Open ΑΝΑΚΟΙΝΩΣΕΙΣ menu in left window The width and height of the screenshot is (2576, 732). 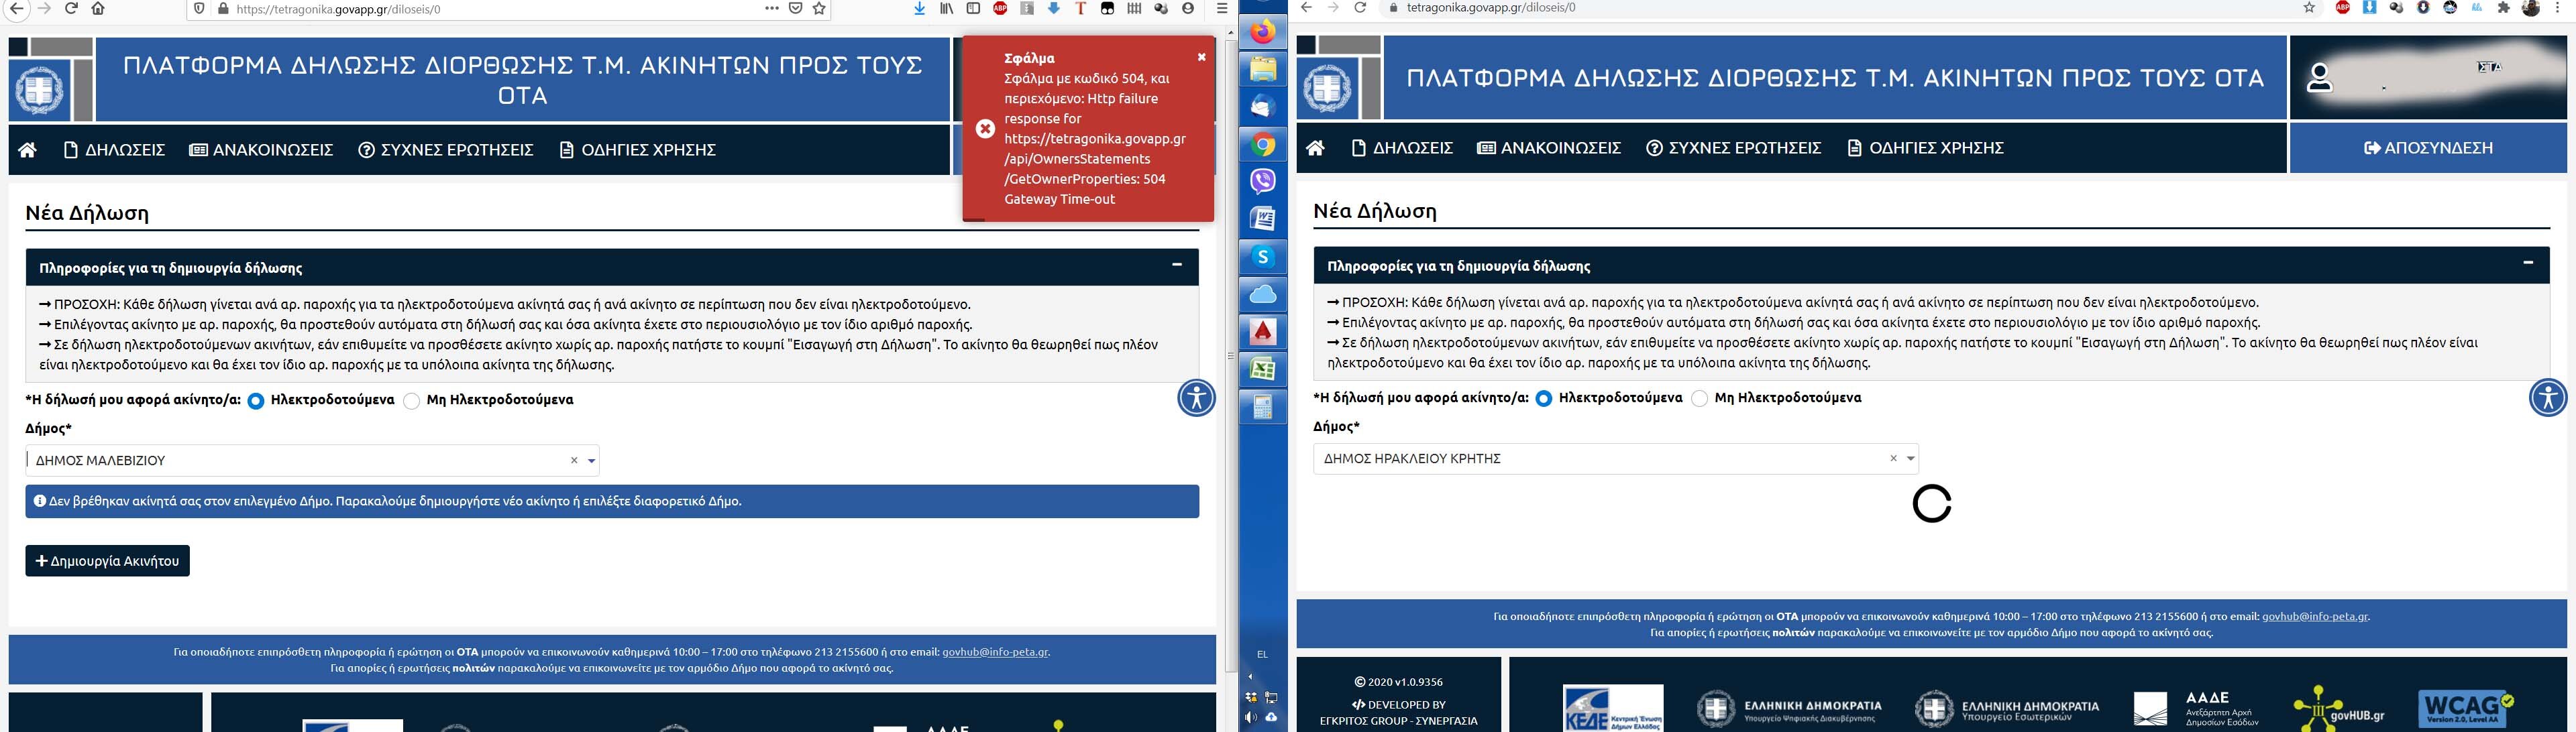pos(261,149)
